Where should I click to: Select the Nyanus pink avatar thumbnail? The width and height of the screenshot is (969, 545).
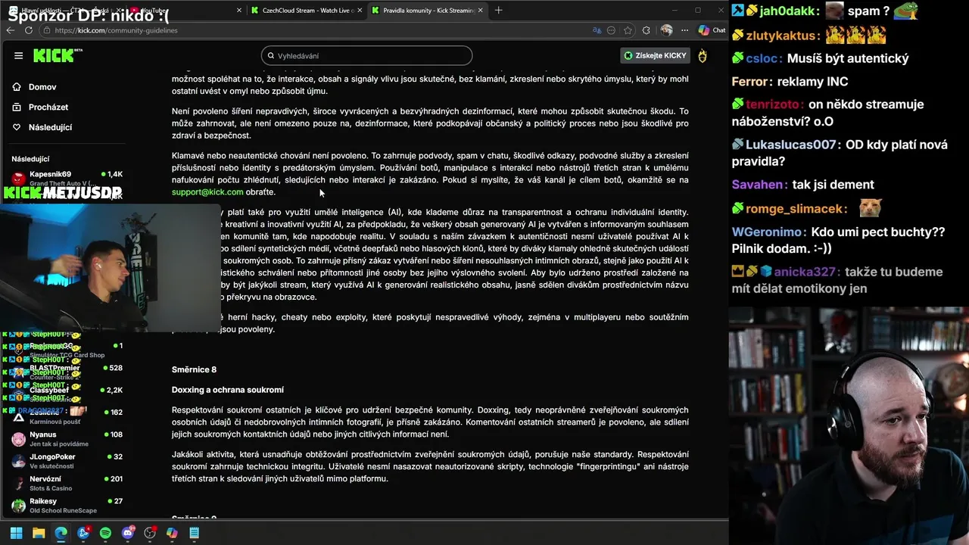(18, 438)
